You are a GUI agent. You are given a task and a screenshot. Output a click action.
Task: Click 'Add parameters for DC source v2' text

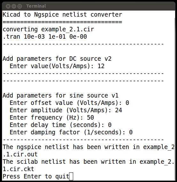point(57,59)
